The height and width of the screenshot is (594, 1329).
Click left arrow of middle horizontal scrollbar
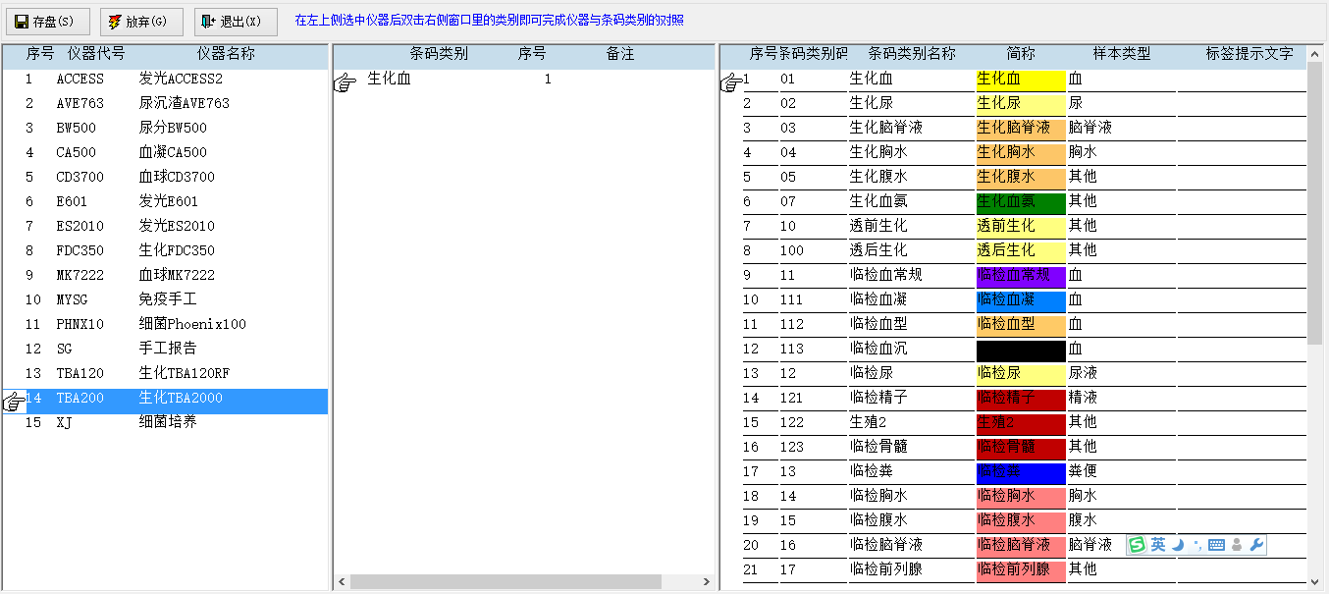343,582
